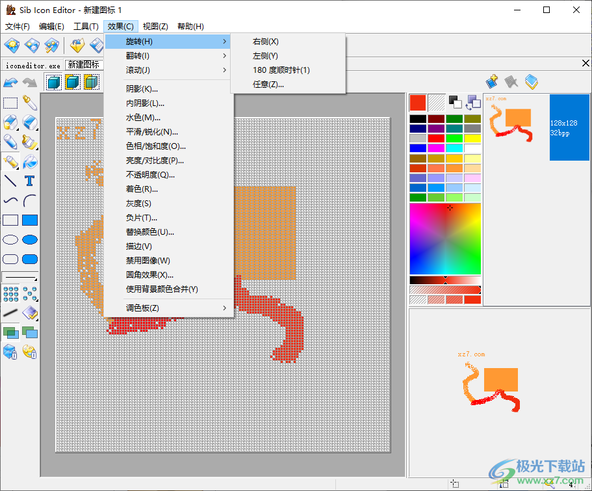Close the document tab with X
The height and width of the screenshot is (491, 592).
pos(586,63)
